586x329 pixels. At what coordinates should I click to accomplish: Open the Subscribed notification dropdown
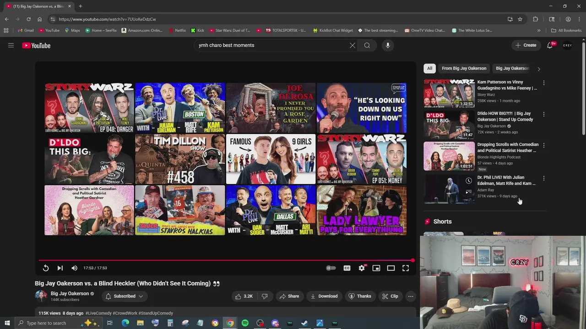click(x=124, y=296)
